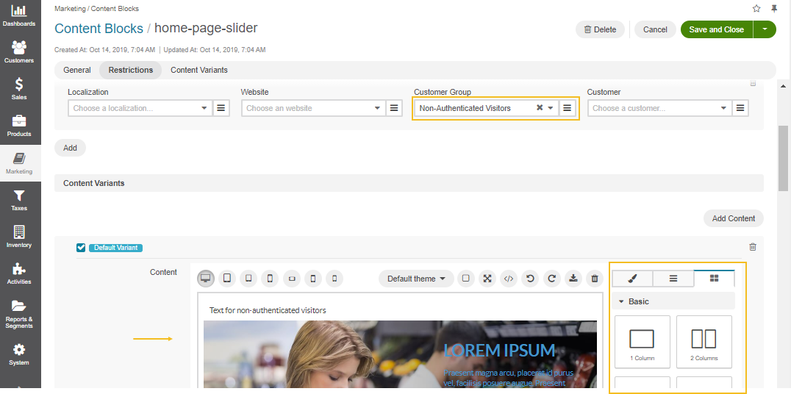This screenshot has width=791, height=394.
Task: Open the Sales sidebar section
Action: (19, 89)
